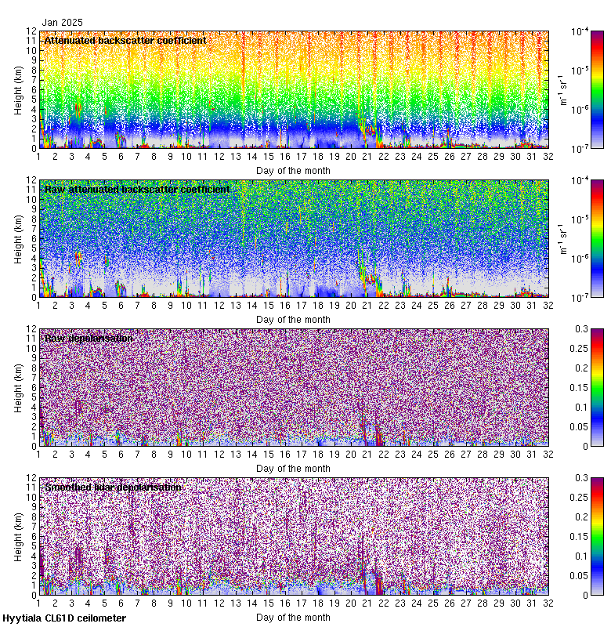
Task: Click the 0.3 tick on Raw depolarisation colorbar
Action: 581,328
